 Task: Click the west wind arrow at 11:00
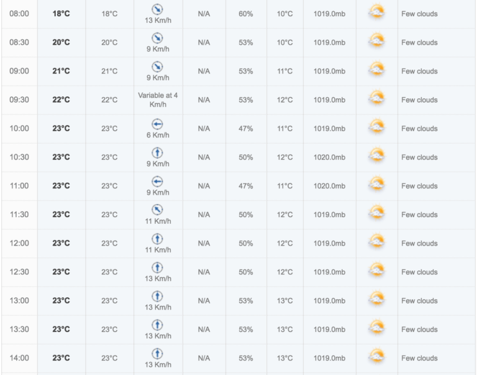(157, 182)
